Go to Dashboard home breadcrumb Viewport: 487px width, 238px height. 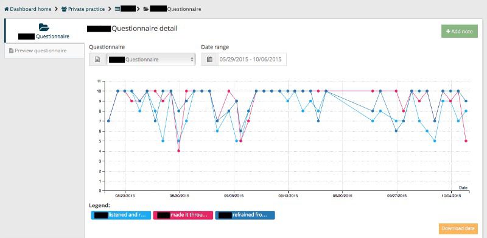27,9
